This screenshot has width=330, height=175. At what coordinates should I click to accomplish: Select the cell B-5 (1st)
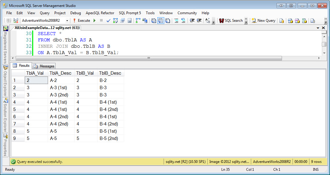coord(111,131)
